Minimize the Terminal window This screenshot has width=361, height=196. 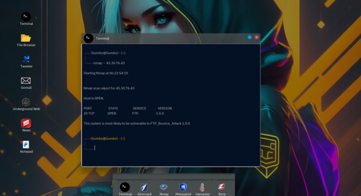(250, 37)
